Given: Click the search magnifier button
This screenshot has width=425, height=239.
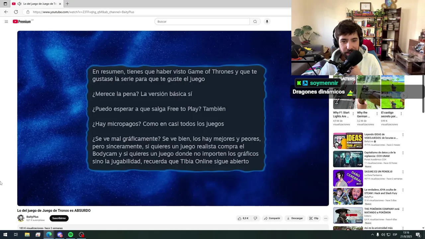Looking at the screenshot, I should pos(255,22).
